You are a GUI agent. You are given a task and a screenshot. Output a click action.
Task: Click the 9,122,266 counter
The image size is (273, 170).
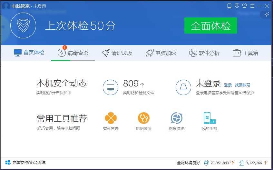point(254,163)
